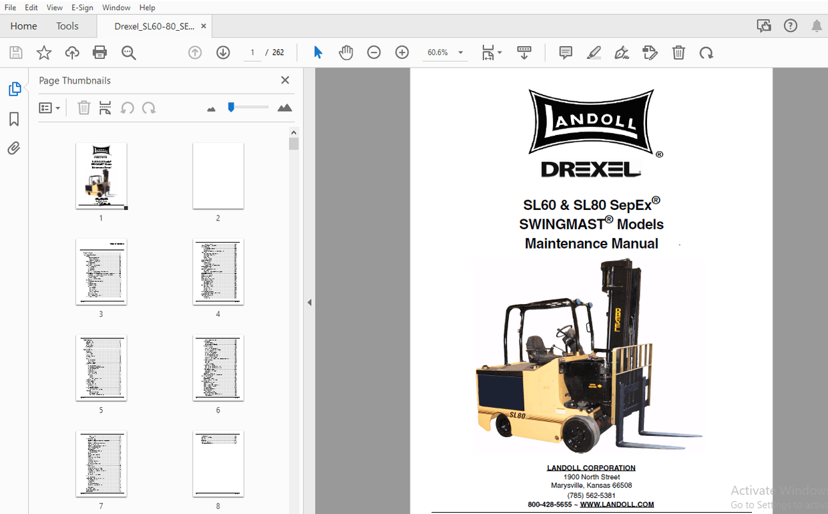Open the Page Thumbnails sidebar panel

click(15, 88)
